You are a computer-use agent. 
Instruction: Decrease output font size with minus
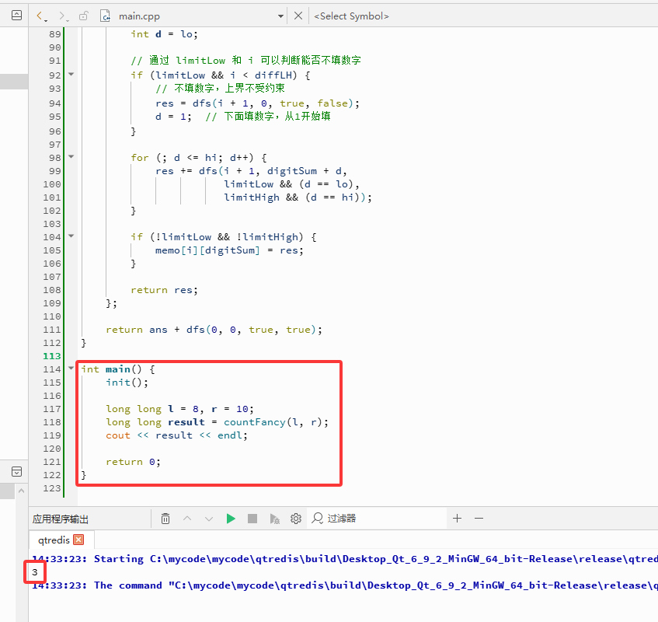pos(479,519)
